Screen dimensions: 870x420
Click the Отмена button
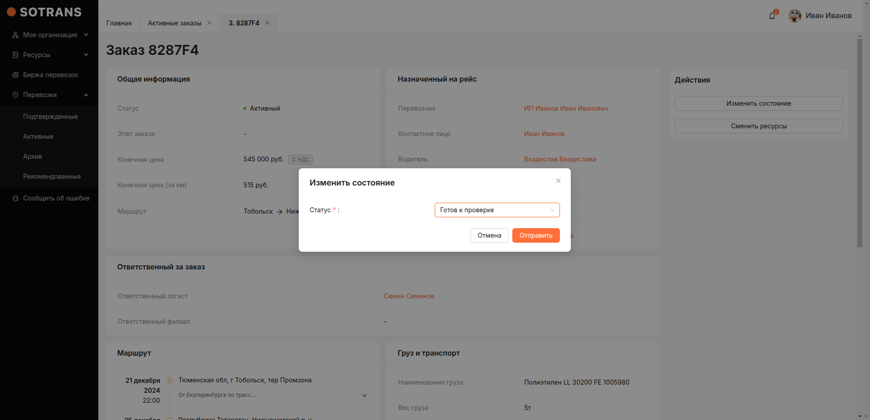[489, 235]
